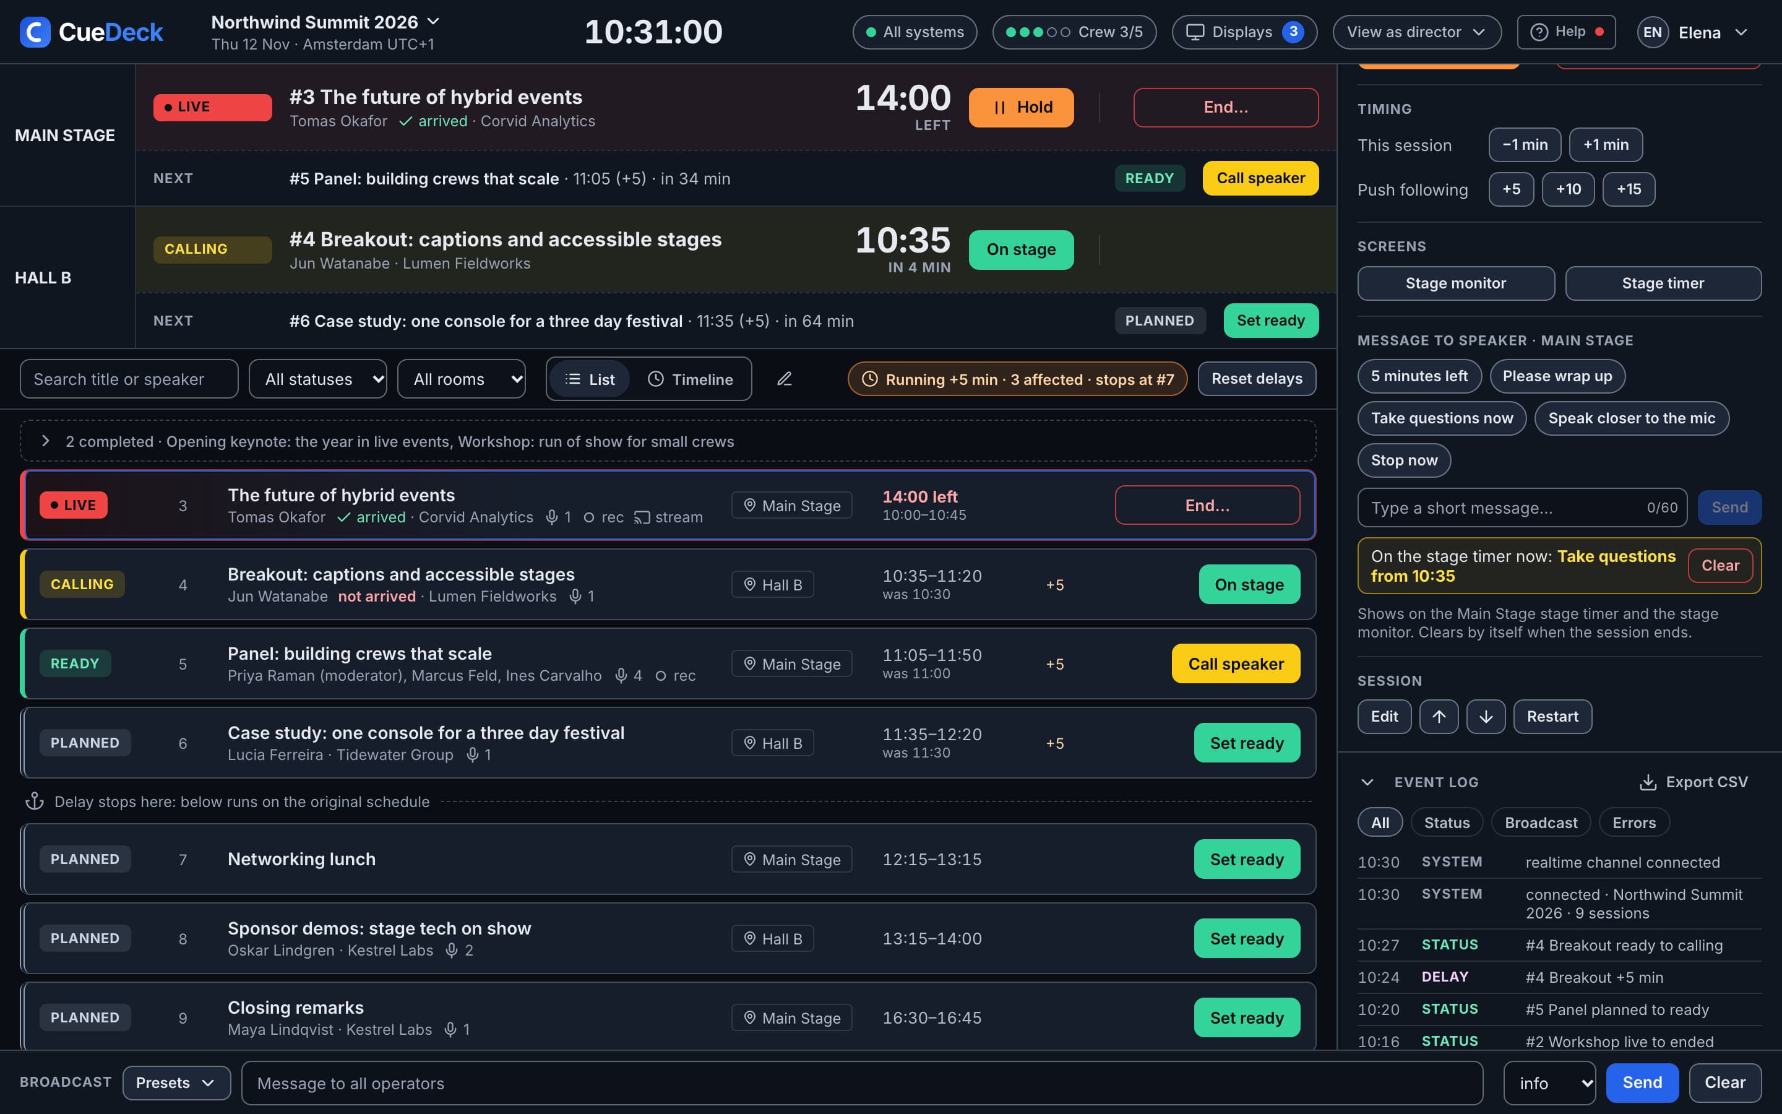Viewport: 1782px width, 1114px height.
Task: Collapse the Event Log section
Action: point(1367,782)
